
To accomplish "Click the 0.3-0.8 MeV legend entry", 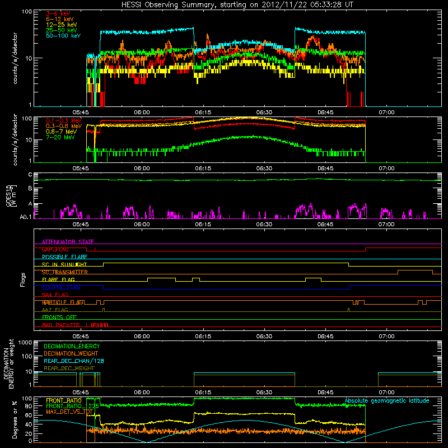I will pos(64,126).
